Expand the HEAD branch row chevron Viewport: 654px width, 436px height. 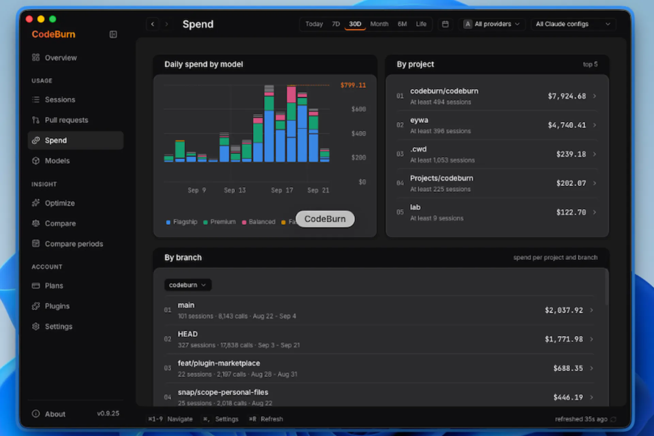[x=592, y=339]
